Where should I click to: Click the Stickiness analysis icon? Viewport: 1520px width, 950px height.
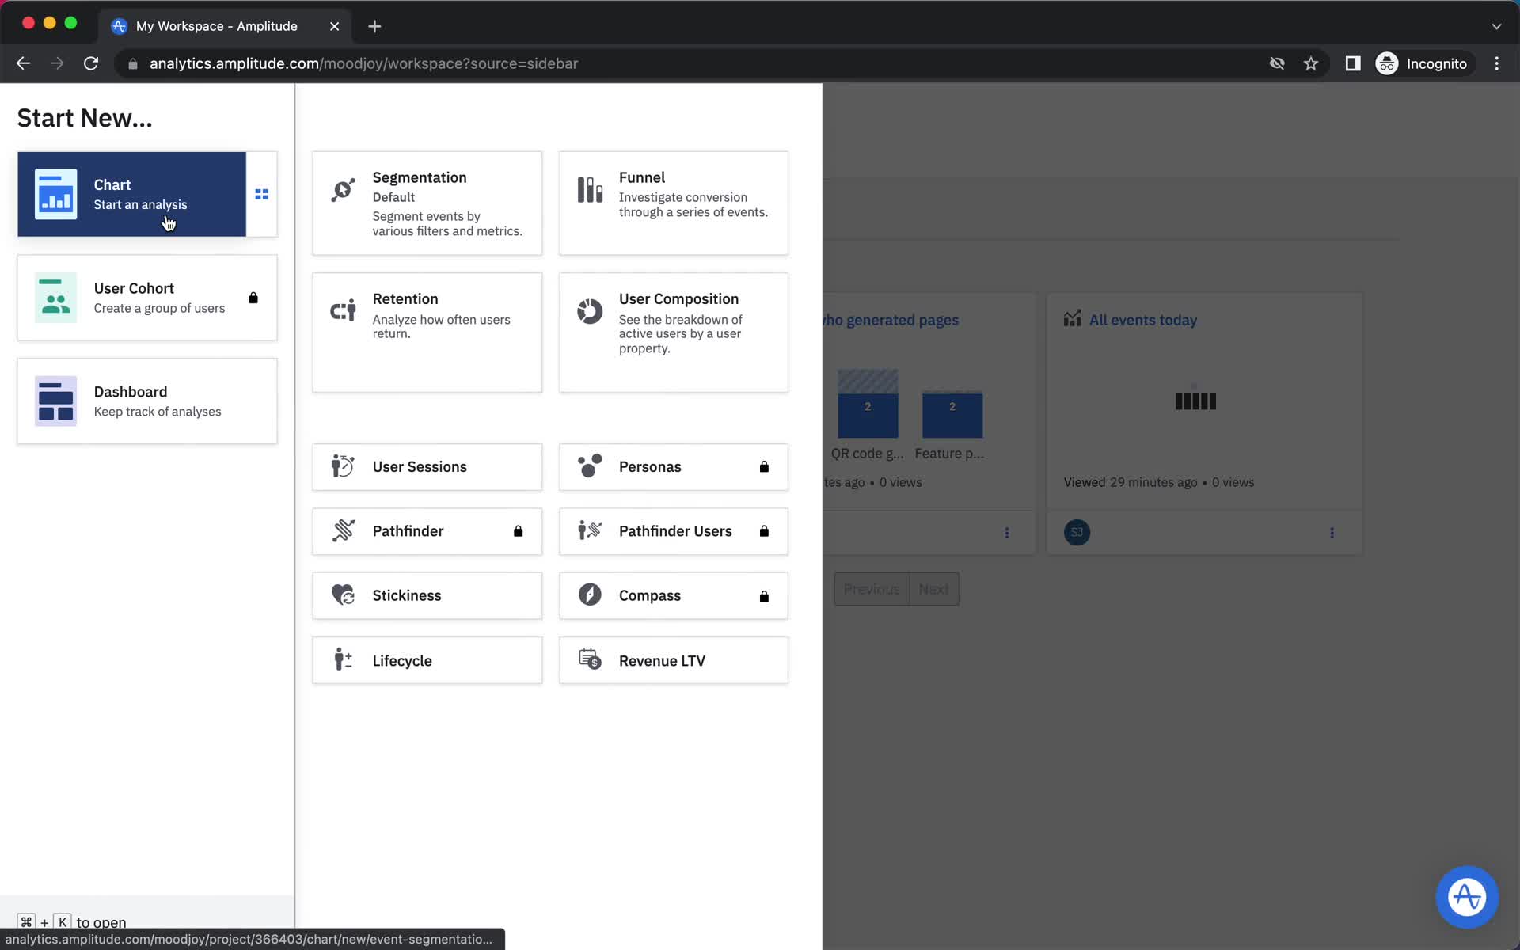(343, 595)
